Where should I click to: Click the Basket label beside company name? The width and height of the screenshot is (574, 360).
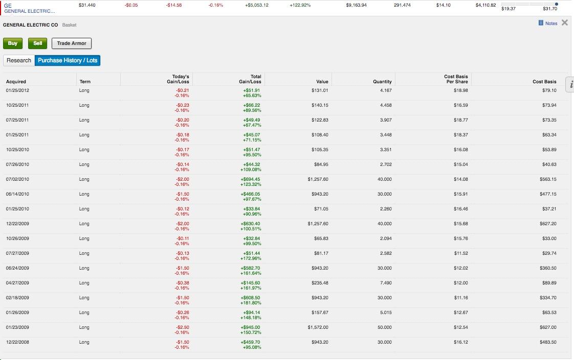[69, 25]
